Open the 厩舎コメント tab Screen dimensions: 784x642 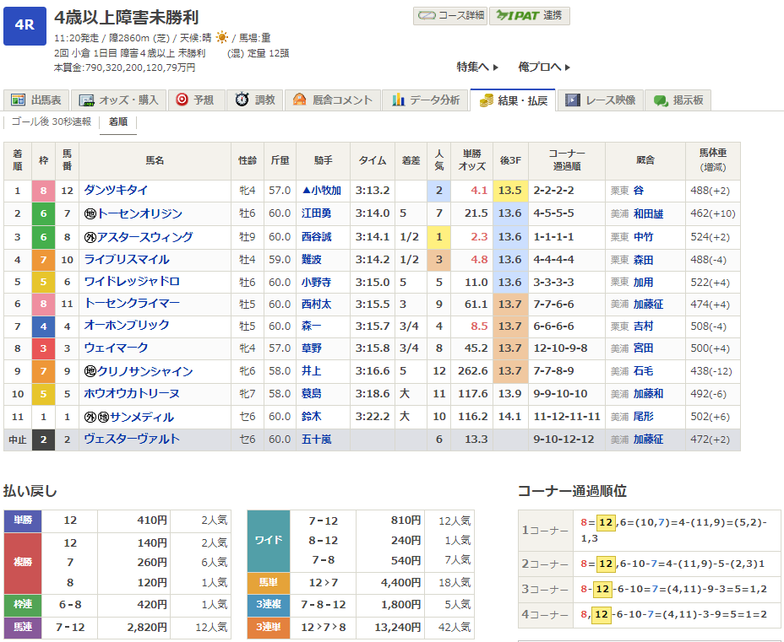332,100
